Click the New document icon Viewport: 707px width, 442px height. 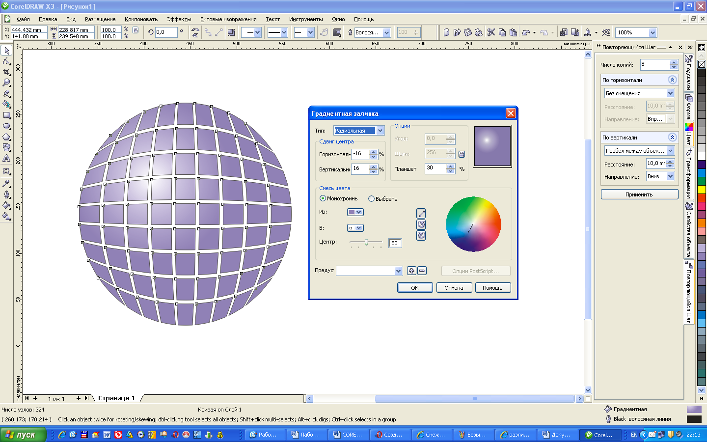click(x=446, y=32)
